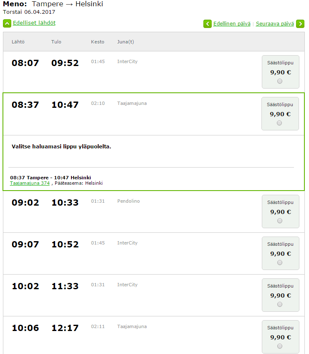
Task: Click the green up-arrow icon for earlier departures
Action: click(x=7, y=23)
